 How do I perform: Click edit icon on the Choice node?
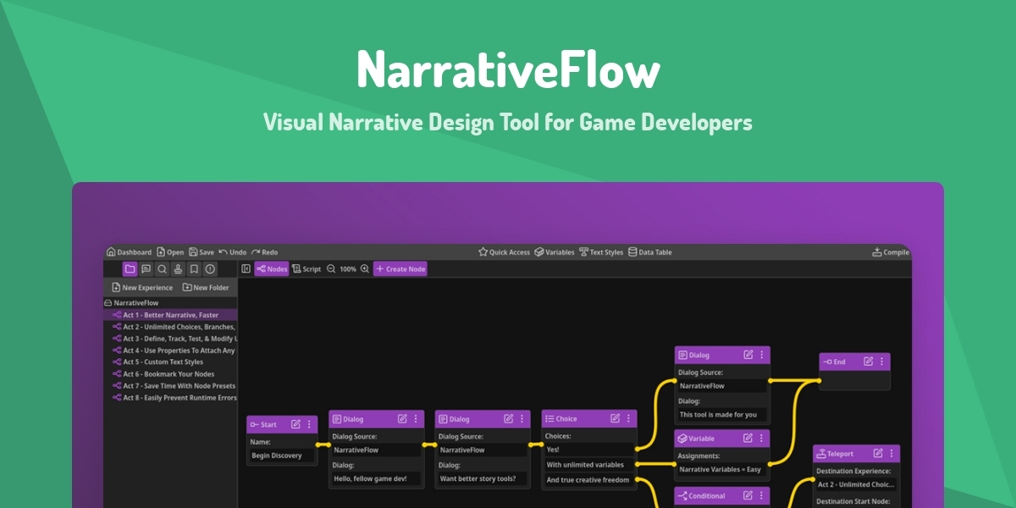(615, 418)
